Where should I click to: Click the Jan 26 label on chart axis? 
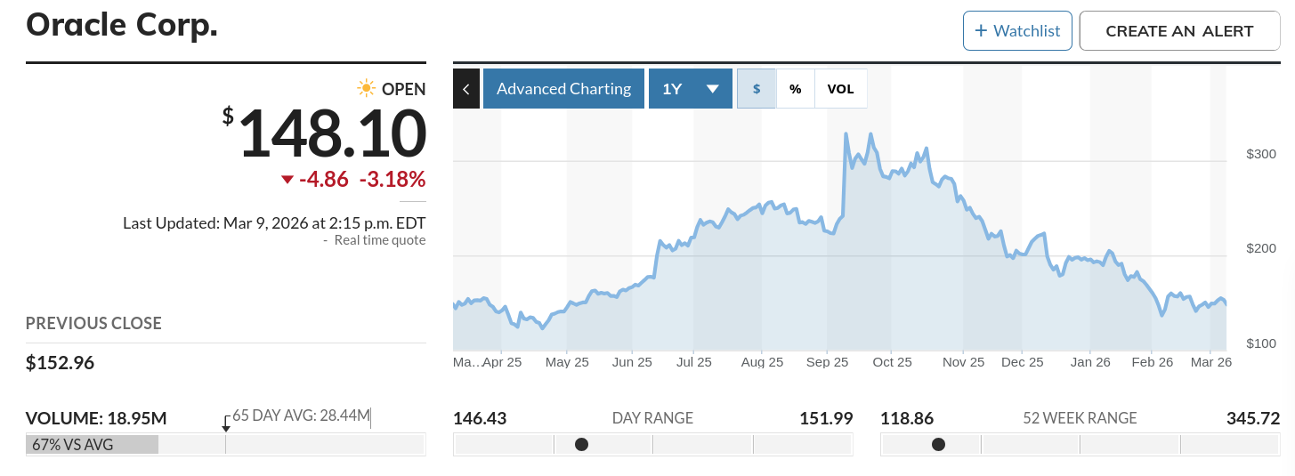pyautogui.click(x=1090, y=362)
